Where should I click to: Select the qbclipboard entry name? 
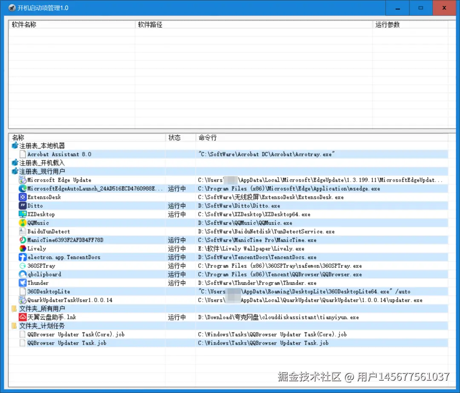[x=44, y=275]
